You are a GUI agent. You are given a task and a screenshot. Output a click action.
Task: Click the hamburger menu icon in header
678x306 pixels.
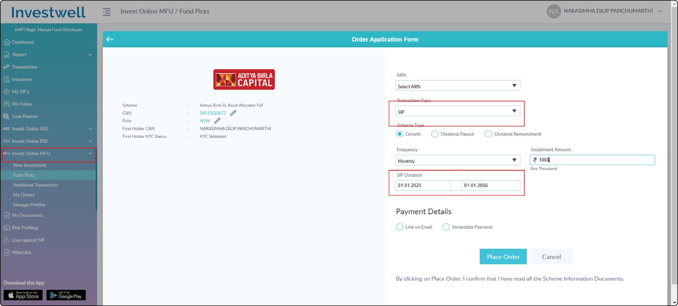[x=106, y=12]
